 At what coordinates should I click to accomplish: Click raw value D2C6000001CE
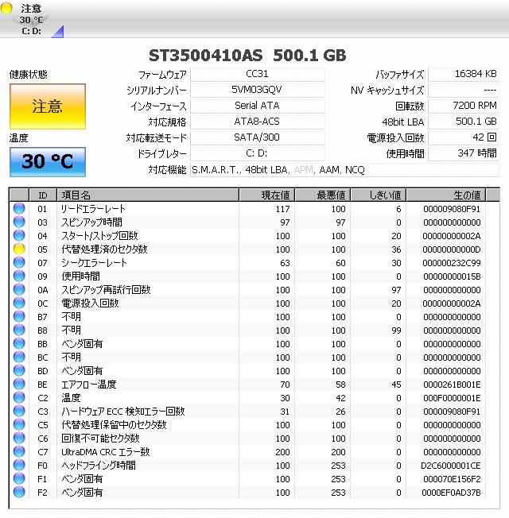pyautogui.click(x=450, y=466)
